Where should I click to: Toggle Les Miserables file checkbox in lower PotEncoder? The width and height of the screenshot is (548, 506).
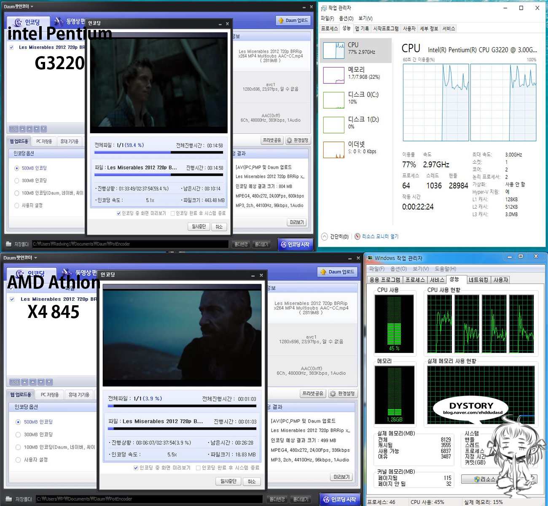[12, 299]
